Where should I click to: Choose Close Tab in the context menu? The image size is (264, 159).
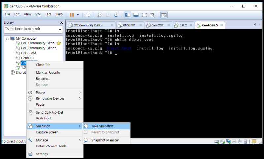(x=55, y=65)
